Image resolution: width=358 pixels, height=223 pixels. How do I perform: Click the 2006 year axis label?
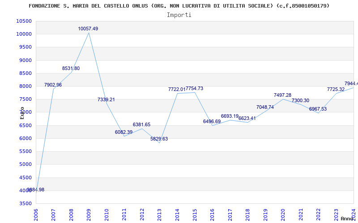[x=36, y=215]
